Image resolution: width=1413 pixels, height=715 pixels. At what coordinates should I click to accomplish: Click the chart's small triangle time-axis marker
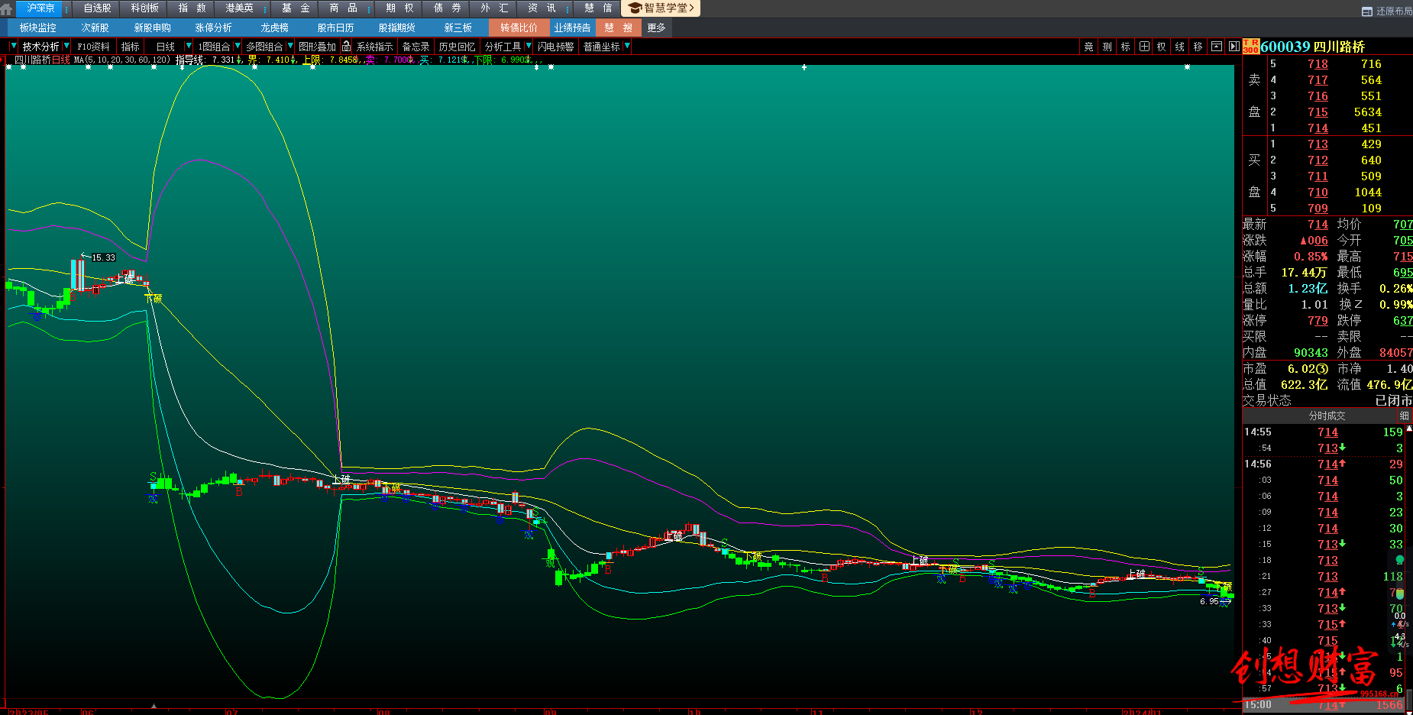154,706
